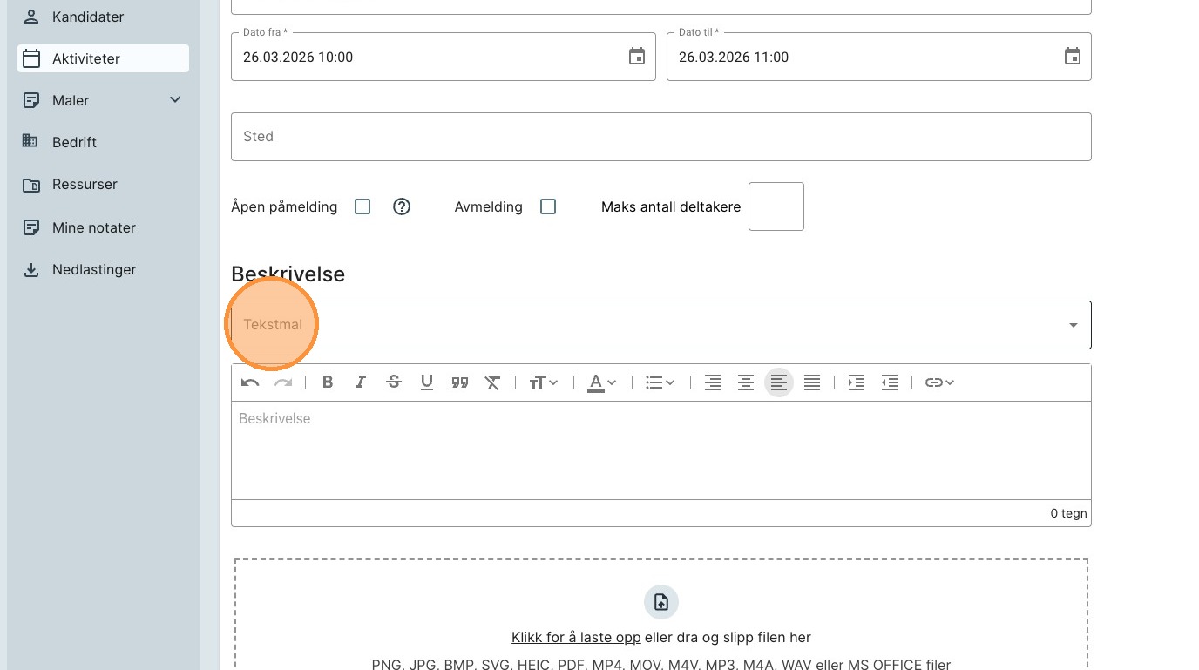
Task: Open the Tekstmal dropdown
Action: click(660, 325)
